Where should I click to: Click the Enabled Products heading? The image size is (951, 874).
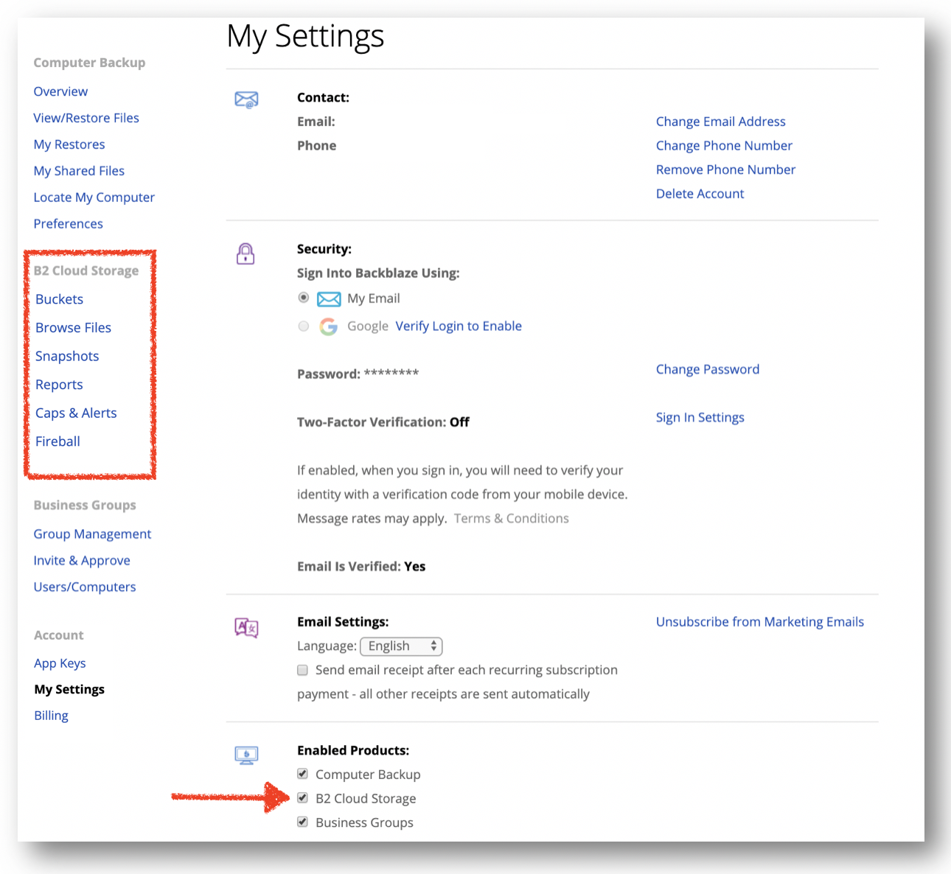[353, 750]
